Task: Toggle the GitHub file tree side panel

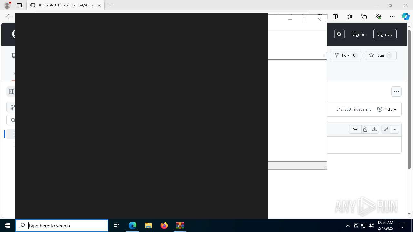Action: point(12,92)
